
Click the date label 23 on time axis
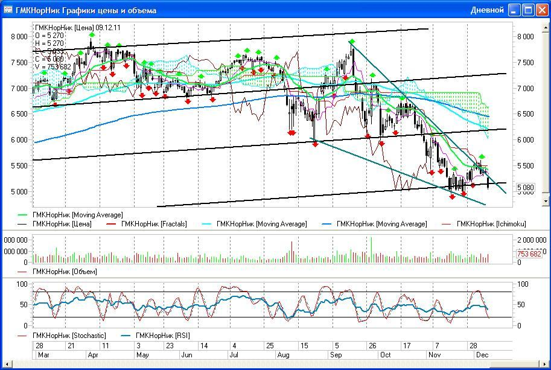tap(170, 346)
